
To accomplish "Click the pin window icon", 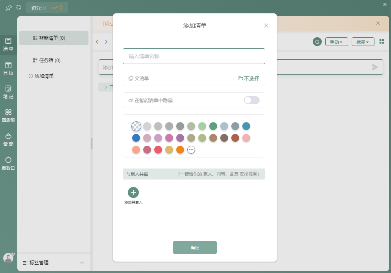I will point(8,7).
